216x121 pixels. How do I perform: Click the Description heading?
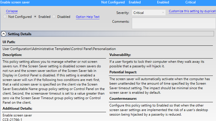tap(12, 55)
